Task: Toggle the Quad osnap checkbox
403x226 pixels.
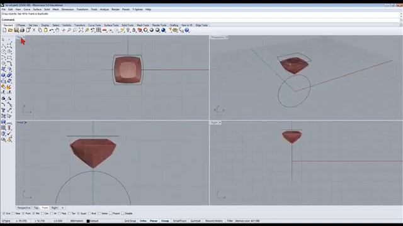Action: [x=79, y=213]
